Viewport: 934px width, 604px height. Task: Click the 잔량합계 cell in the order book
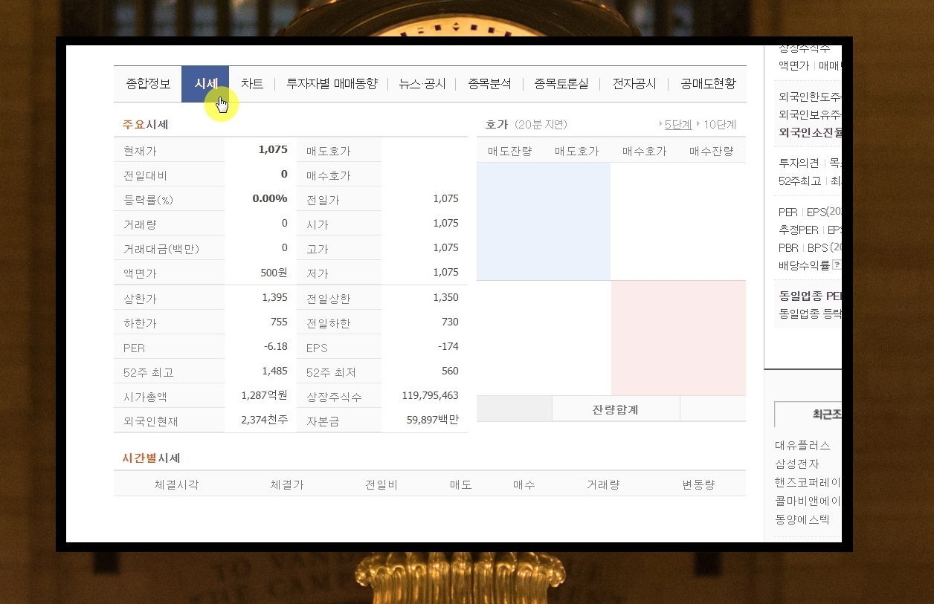[x=616, y=409]
